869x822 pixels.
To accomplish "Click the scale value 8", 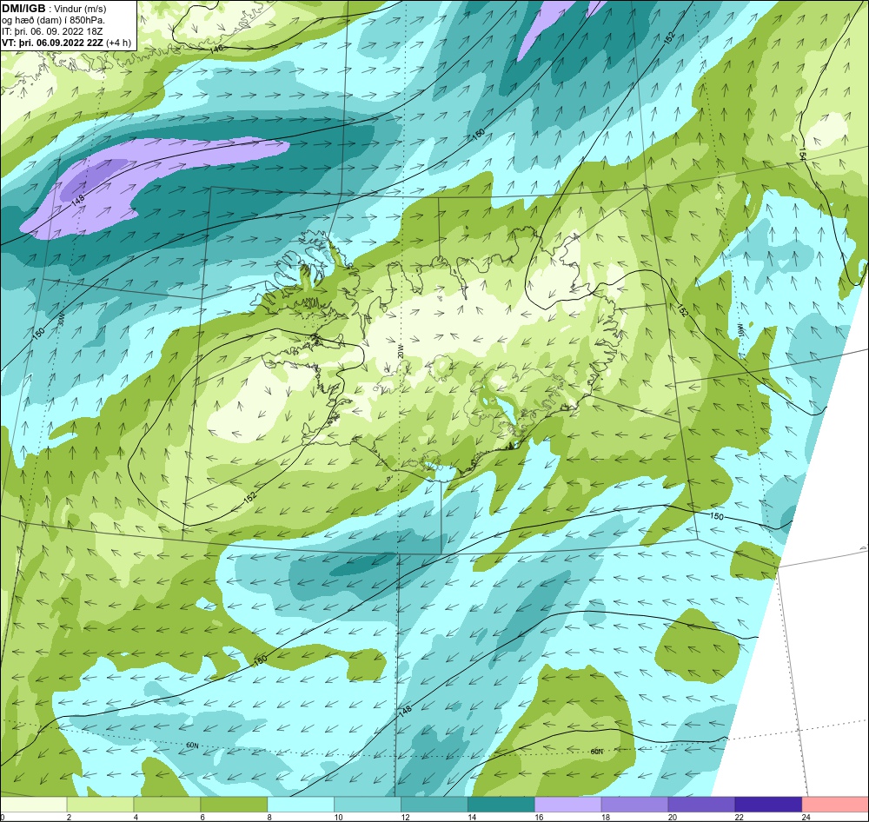I will pos(269,817).
